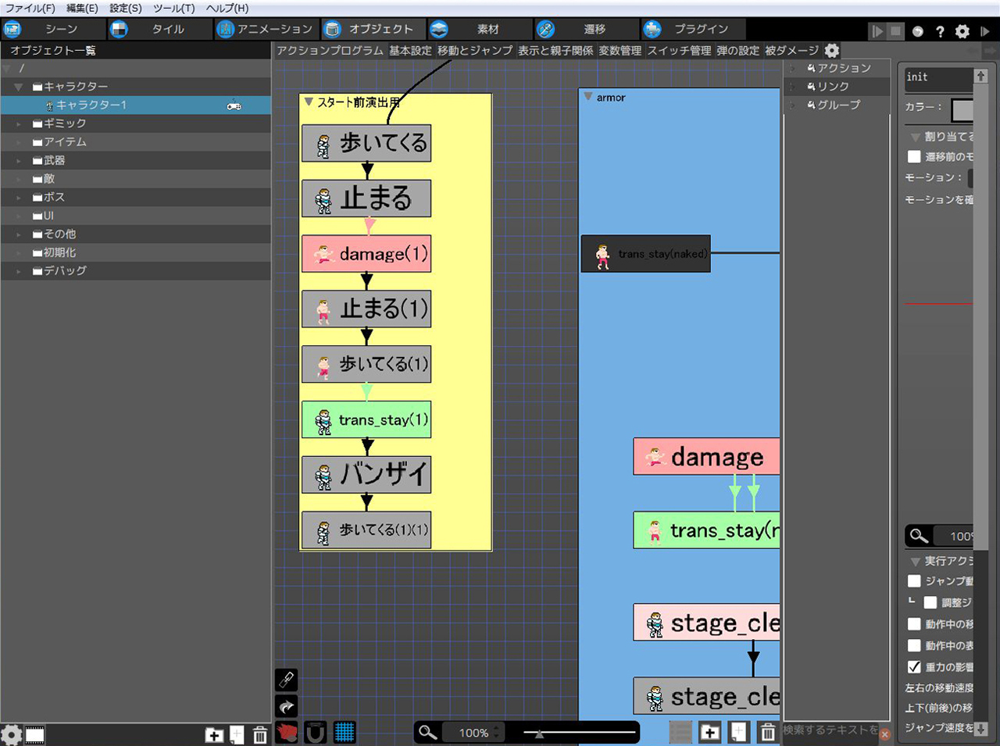Click the red eraser-like tool icon
This screenshot has height=746, width=1000.
(287, 732)
